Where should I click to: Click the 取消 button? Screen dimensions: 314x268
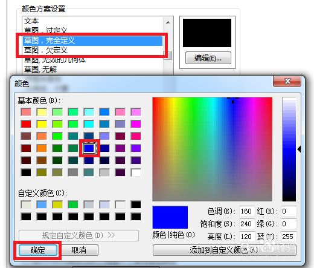[x=79, y=250]
